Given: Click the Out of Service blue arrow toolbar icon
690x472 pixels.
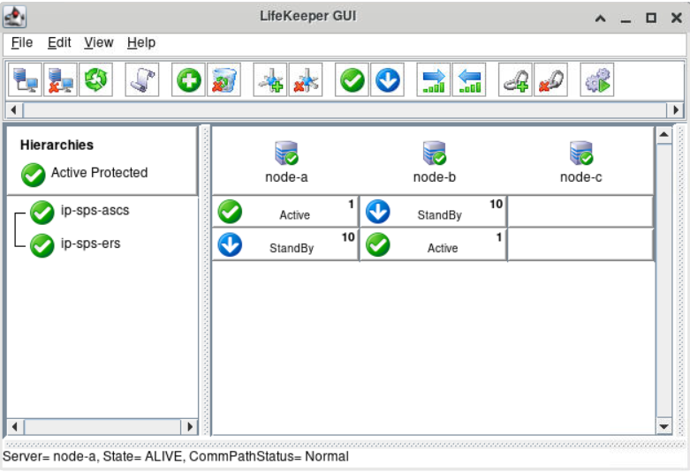Looking at the screenshot, I should pos(387,80).
